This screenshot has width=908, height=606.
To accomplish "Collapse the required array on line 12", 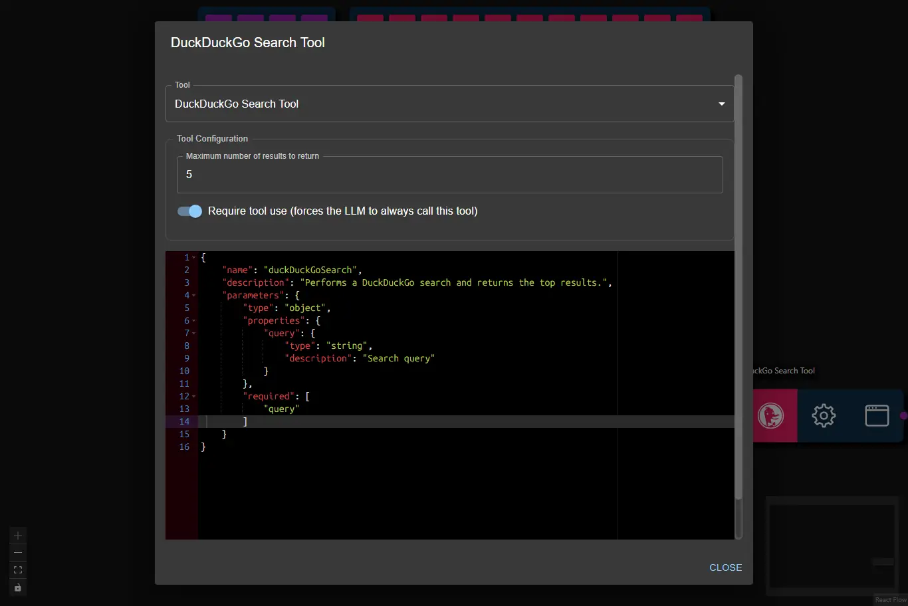I will click(x=193, y=396).
